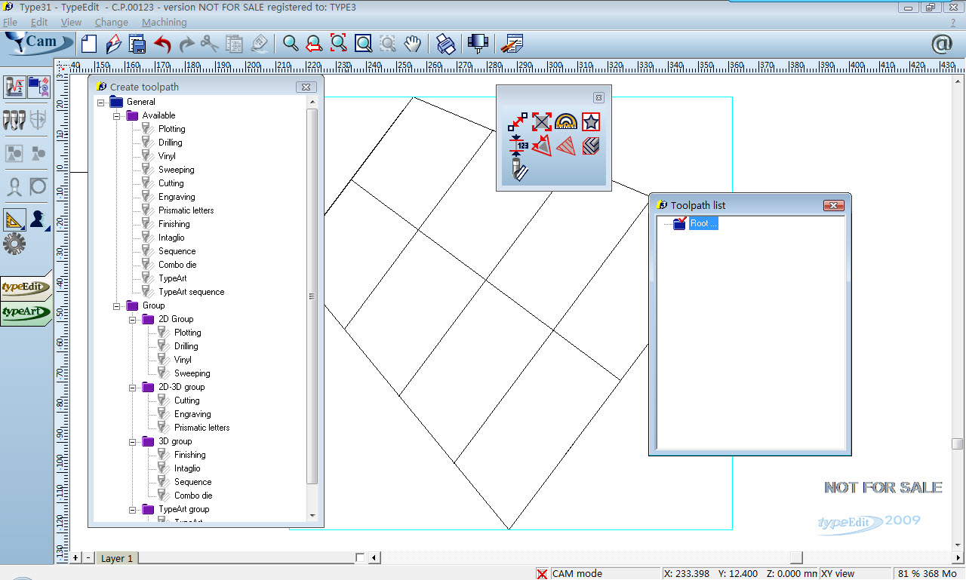Click the crossed square with red brackets

[542, 122]
